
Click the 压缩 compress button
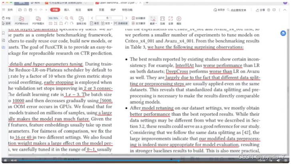coord(162,21)
